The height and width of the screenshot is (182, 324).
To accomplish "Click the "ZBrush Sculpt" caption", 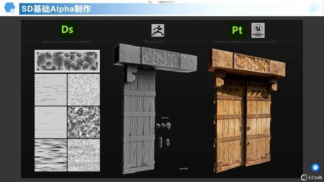I will 154,41.
